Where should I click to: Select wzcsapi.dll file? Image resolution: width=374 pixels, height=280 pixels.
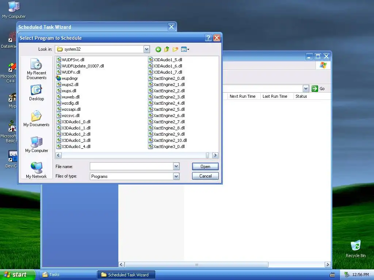click(x=68, y=109)
